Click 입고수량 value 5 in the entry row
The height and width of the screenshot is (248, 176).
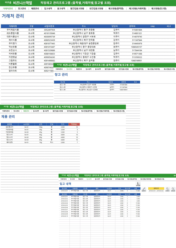127,191
